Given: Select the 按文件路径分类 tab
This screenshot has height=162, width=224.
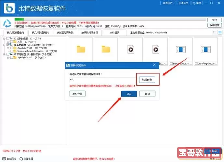Looking at the screenshot, I should pos(15,33).
